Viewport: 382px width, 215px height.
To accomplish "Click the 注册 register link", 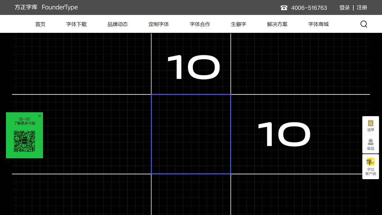I will click(x=362, y=8).
